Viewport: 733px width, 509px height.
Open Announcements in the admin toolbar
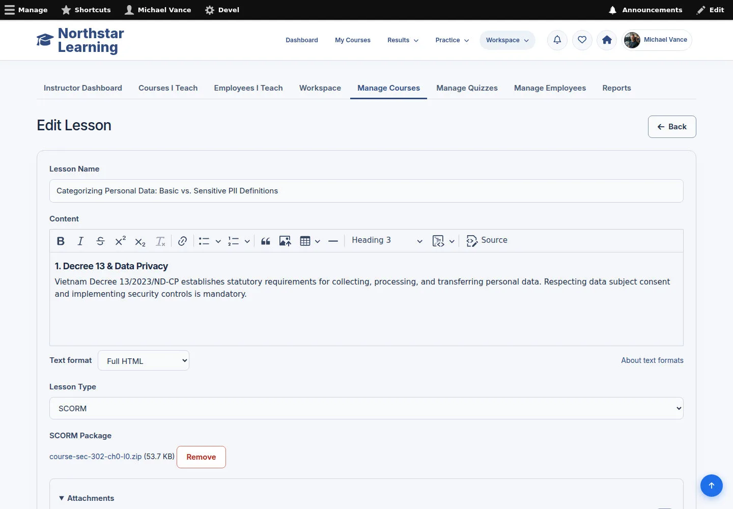(x=645, y=10)
